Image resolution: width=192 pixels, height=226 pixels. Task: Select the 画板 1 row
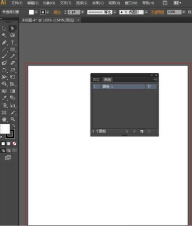click(124, 86)
